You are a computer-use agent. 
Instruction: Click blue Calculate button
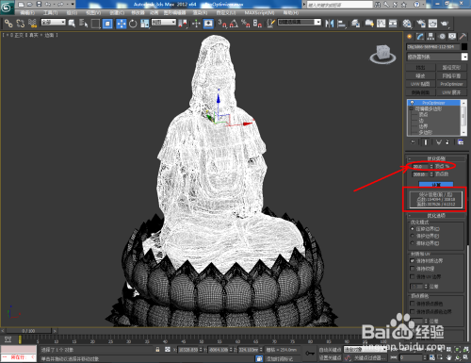pyautogui.click(x=436, y=185)
